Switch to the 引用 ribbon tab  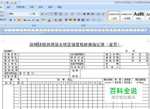(31, 7)
